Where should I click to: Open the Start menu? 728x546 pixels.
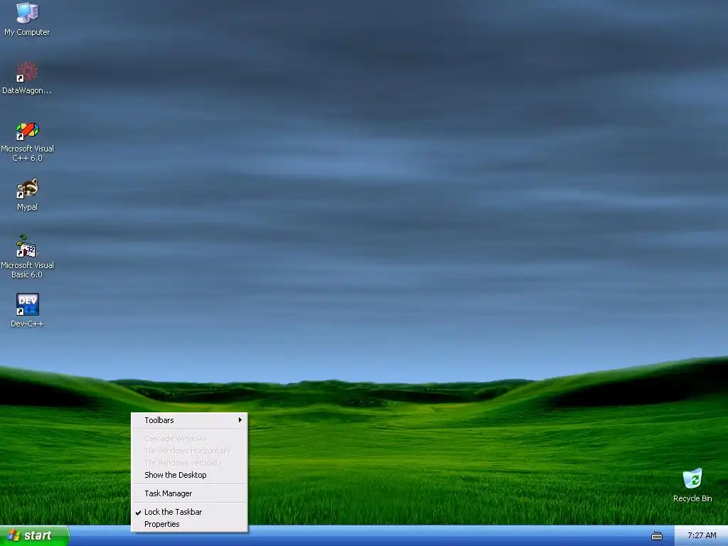[34, 535]
